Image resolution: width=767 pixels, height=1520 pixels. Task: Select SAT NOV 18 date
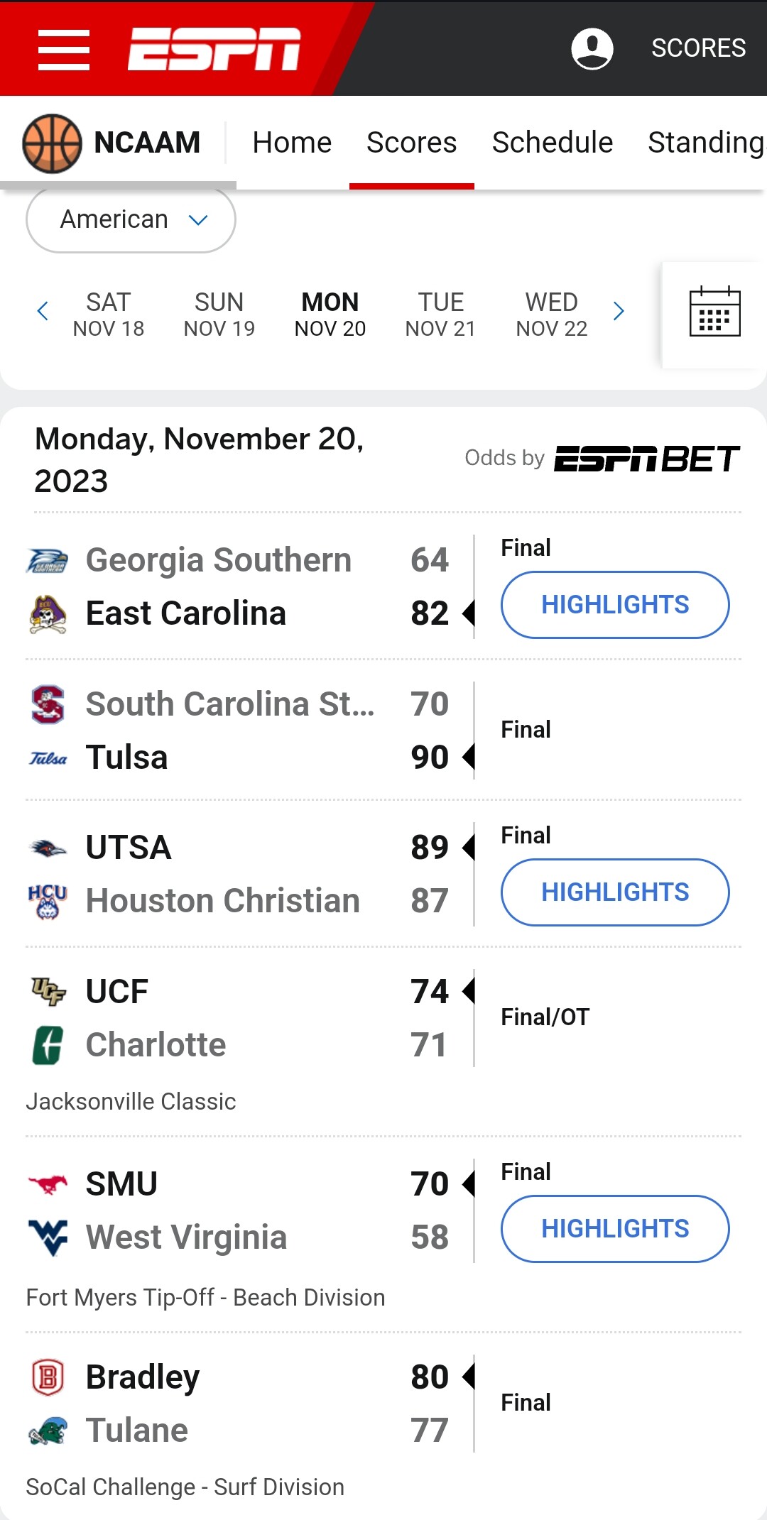[109, 315]
